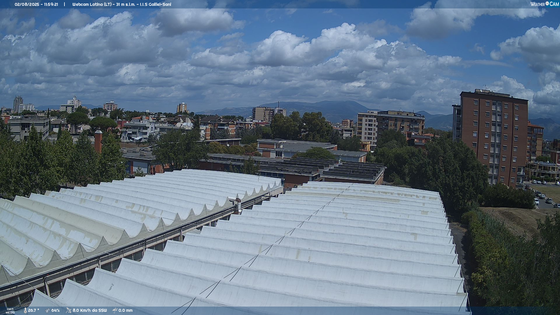Screen dimensions: 560x315
Task: Select the 8.0 Km/h da SSW wind value
Action: 90,310
